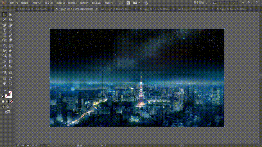Select the Pen tool

click(x=5, y=25)
